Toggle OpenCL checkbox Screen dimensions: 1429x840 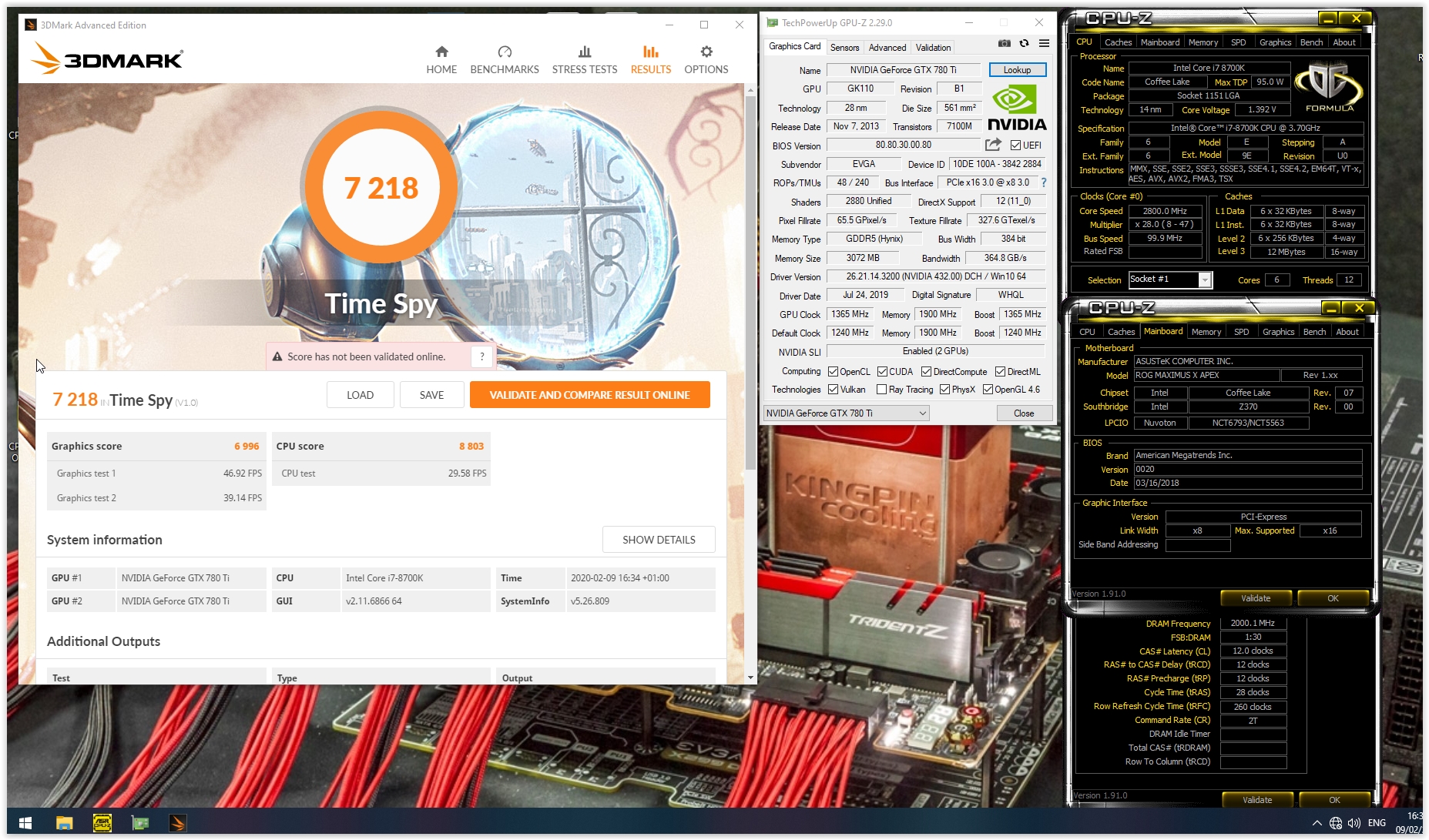(x=833, y=372)
